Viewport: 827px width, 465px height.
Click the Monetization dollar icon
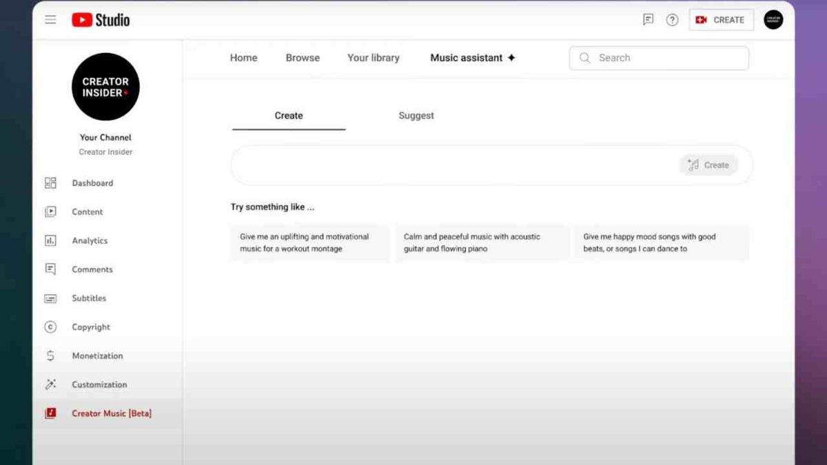(50, 356)
